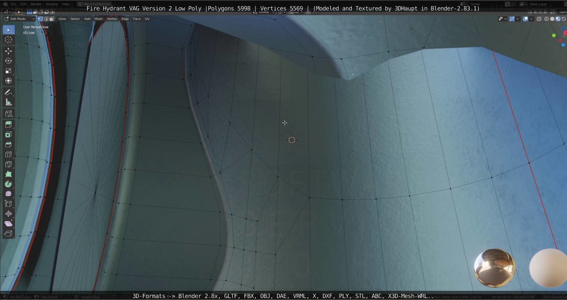Select the Inset Faces tool
This screenshot has height=300, width=567.
[x=9, y=134]
